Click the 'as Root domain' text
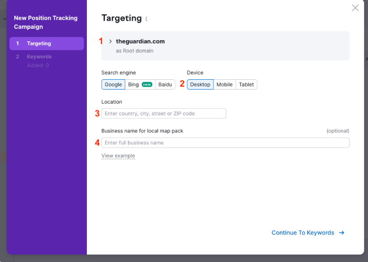The height and width of the screenshot is (262, 368). [134, 51]
